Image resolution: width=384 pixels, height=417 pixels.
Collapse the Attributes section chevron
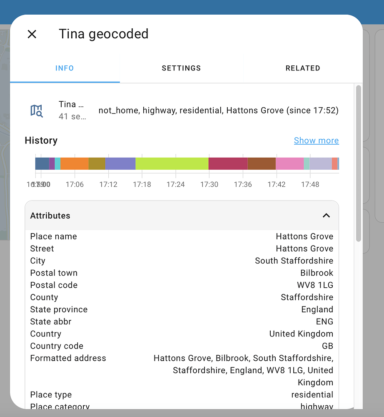coord(326,216)
